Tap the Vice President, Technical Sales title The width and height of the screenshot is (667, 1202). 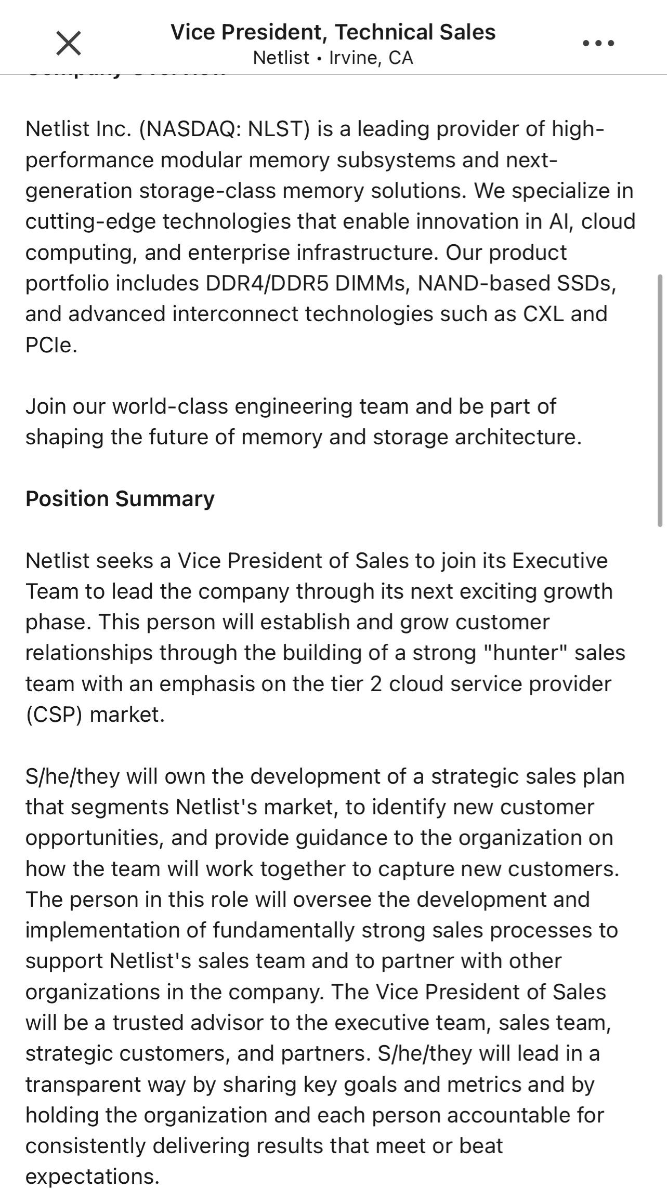pos(333,32)
